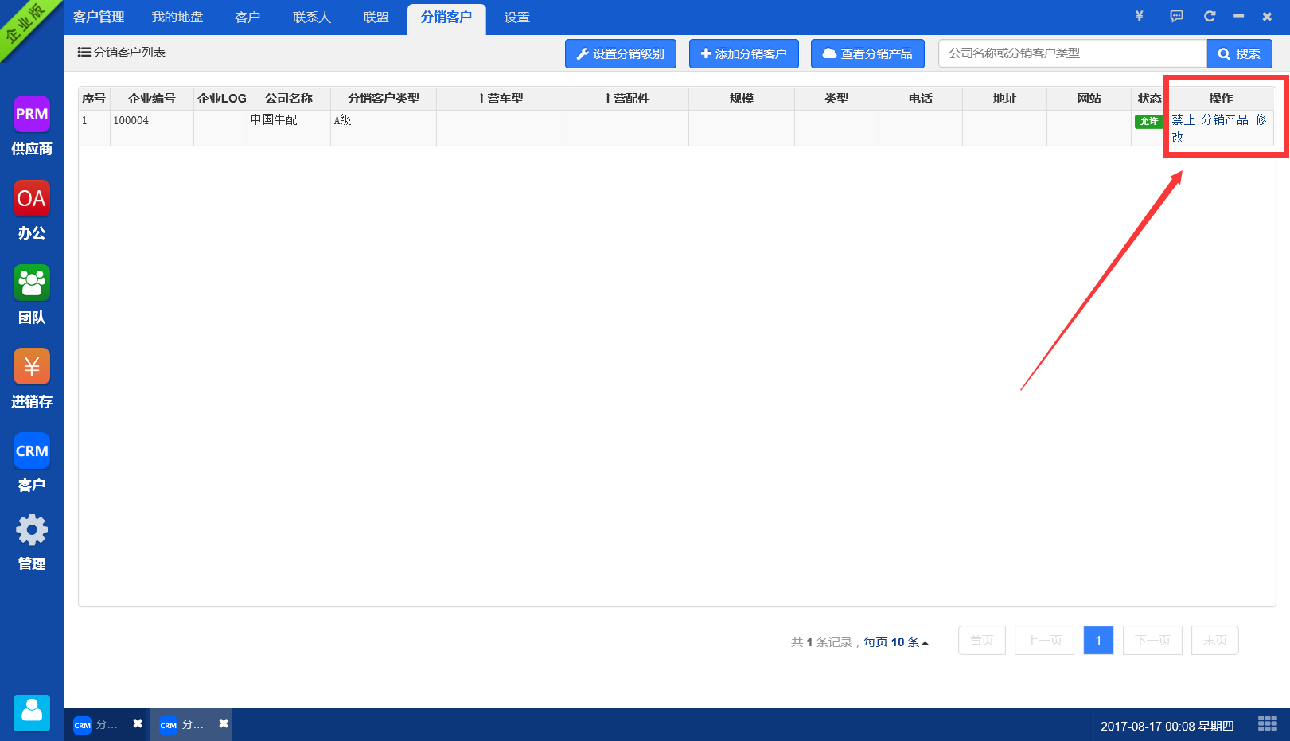Close the second CRM taskbar tab
Viewport: 1290px width, 741px height.
click(224, 723)
